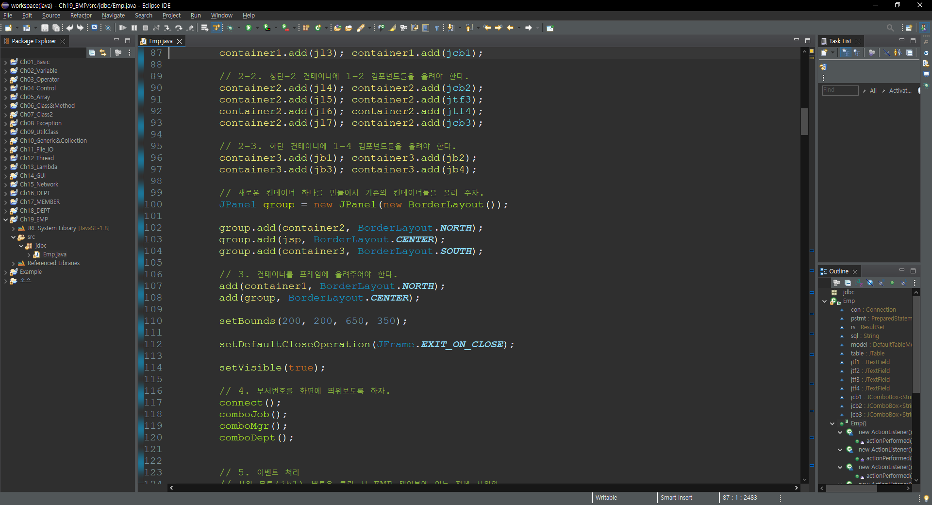Toggle Categorized view in Task List
The height and width of the screenshot is (505, 932).
tap(846, 52)
